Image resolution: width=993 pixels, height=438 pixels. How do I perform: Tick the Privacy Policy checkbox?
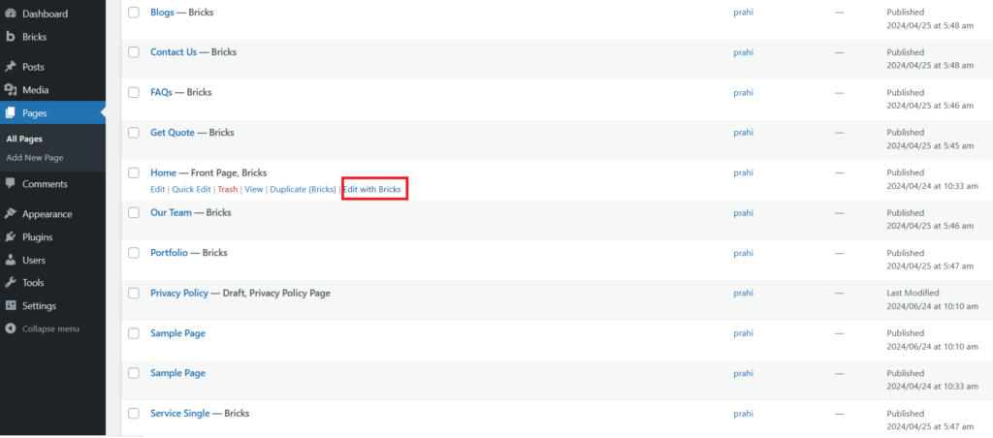click(134, 293)
